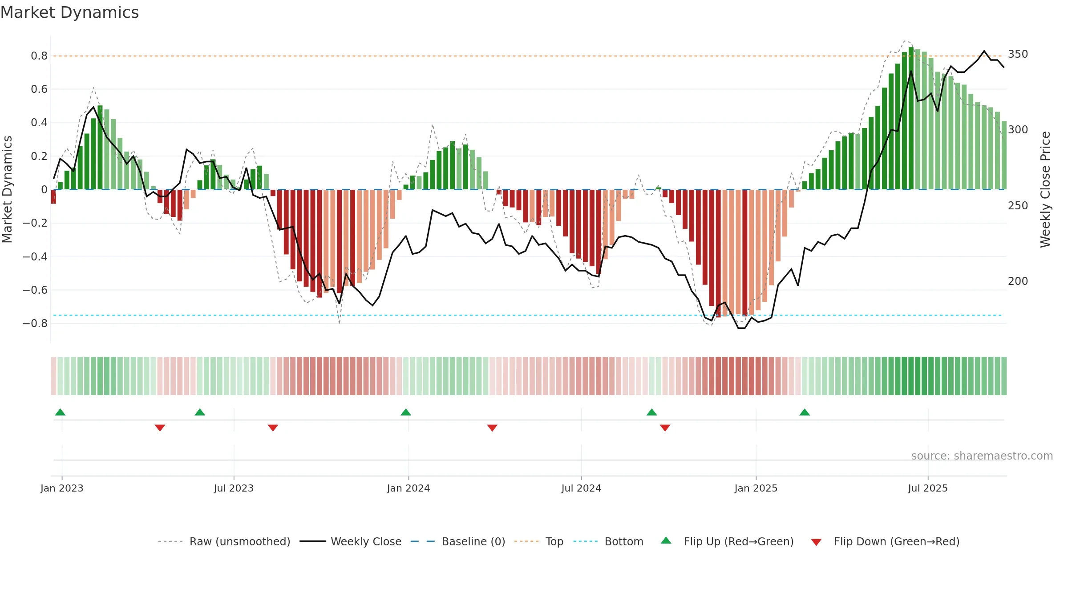Click the Weekly Close Price axis title
The width and height of the screenshot is (1068, 600).
[x=1045, y=189]
